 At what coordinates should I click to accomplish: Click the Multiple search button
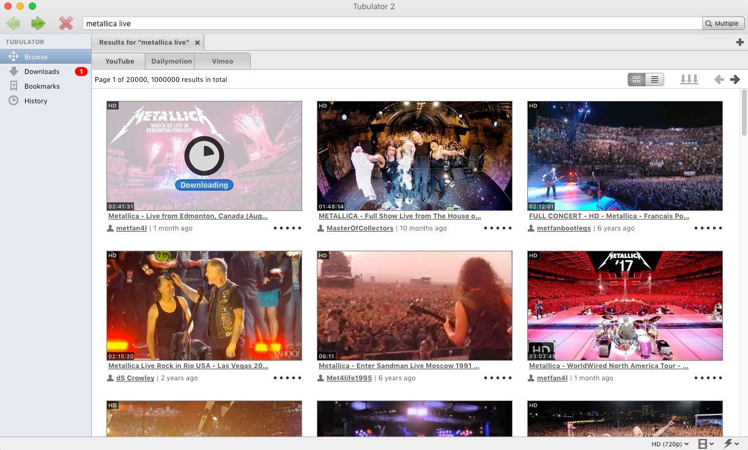[722, 23]
